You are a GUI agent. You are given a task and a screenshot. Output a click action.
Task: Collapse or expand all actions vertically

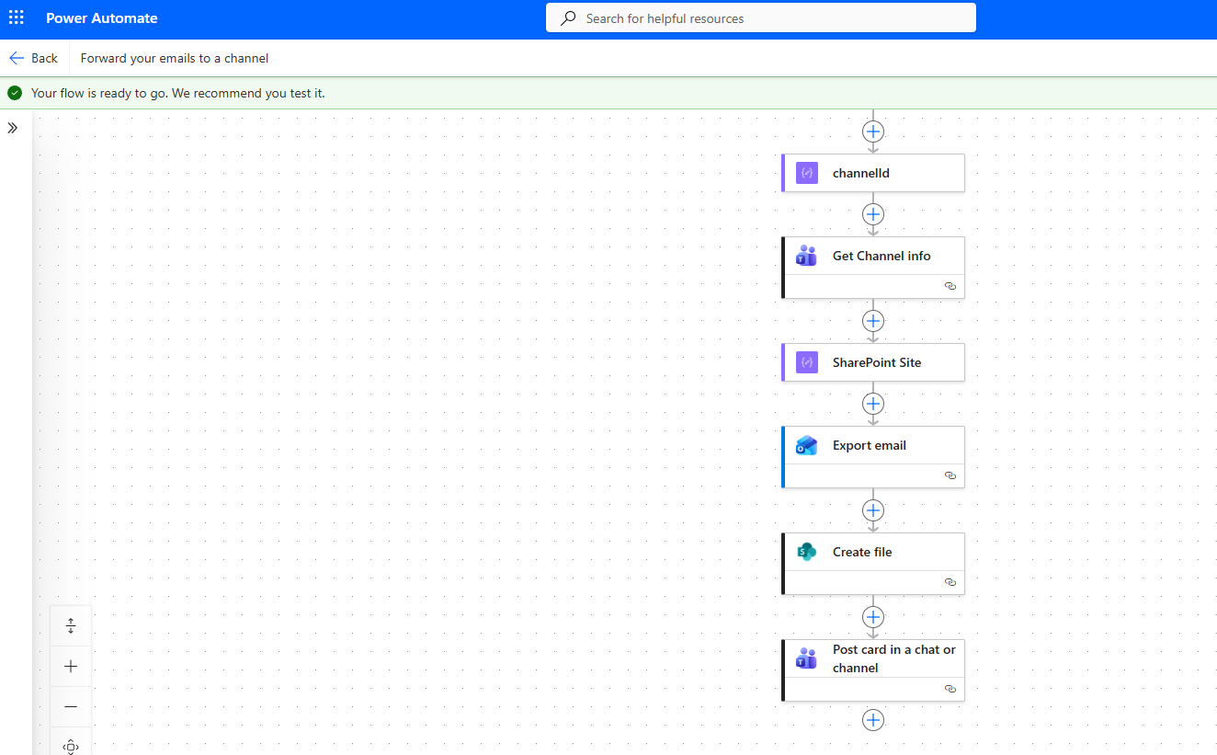point(71,626)
